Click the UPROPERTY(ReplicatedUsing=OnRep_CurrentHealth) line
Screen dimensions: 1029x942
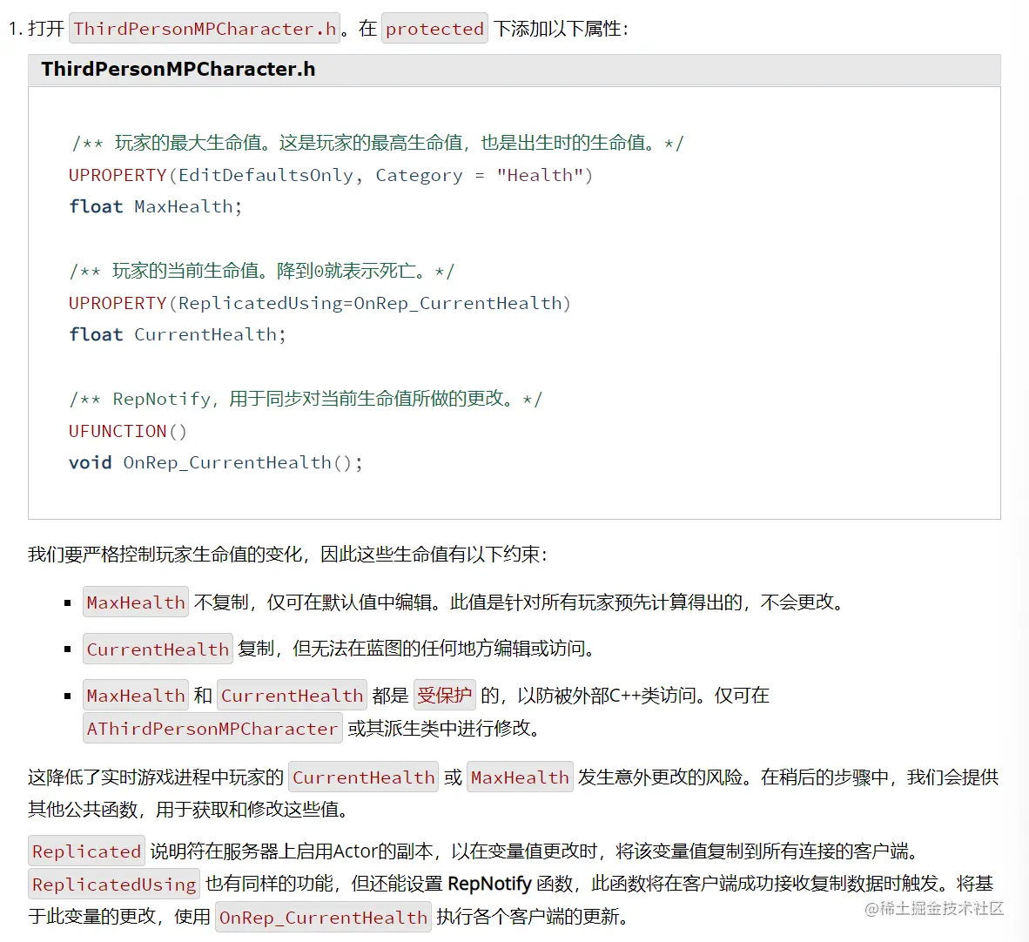[x=319, y=303]
